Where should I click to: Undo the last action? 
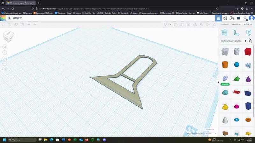click(x=29, y=24)
